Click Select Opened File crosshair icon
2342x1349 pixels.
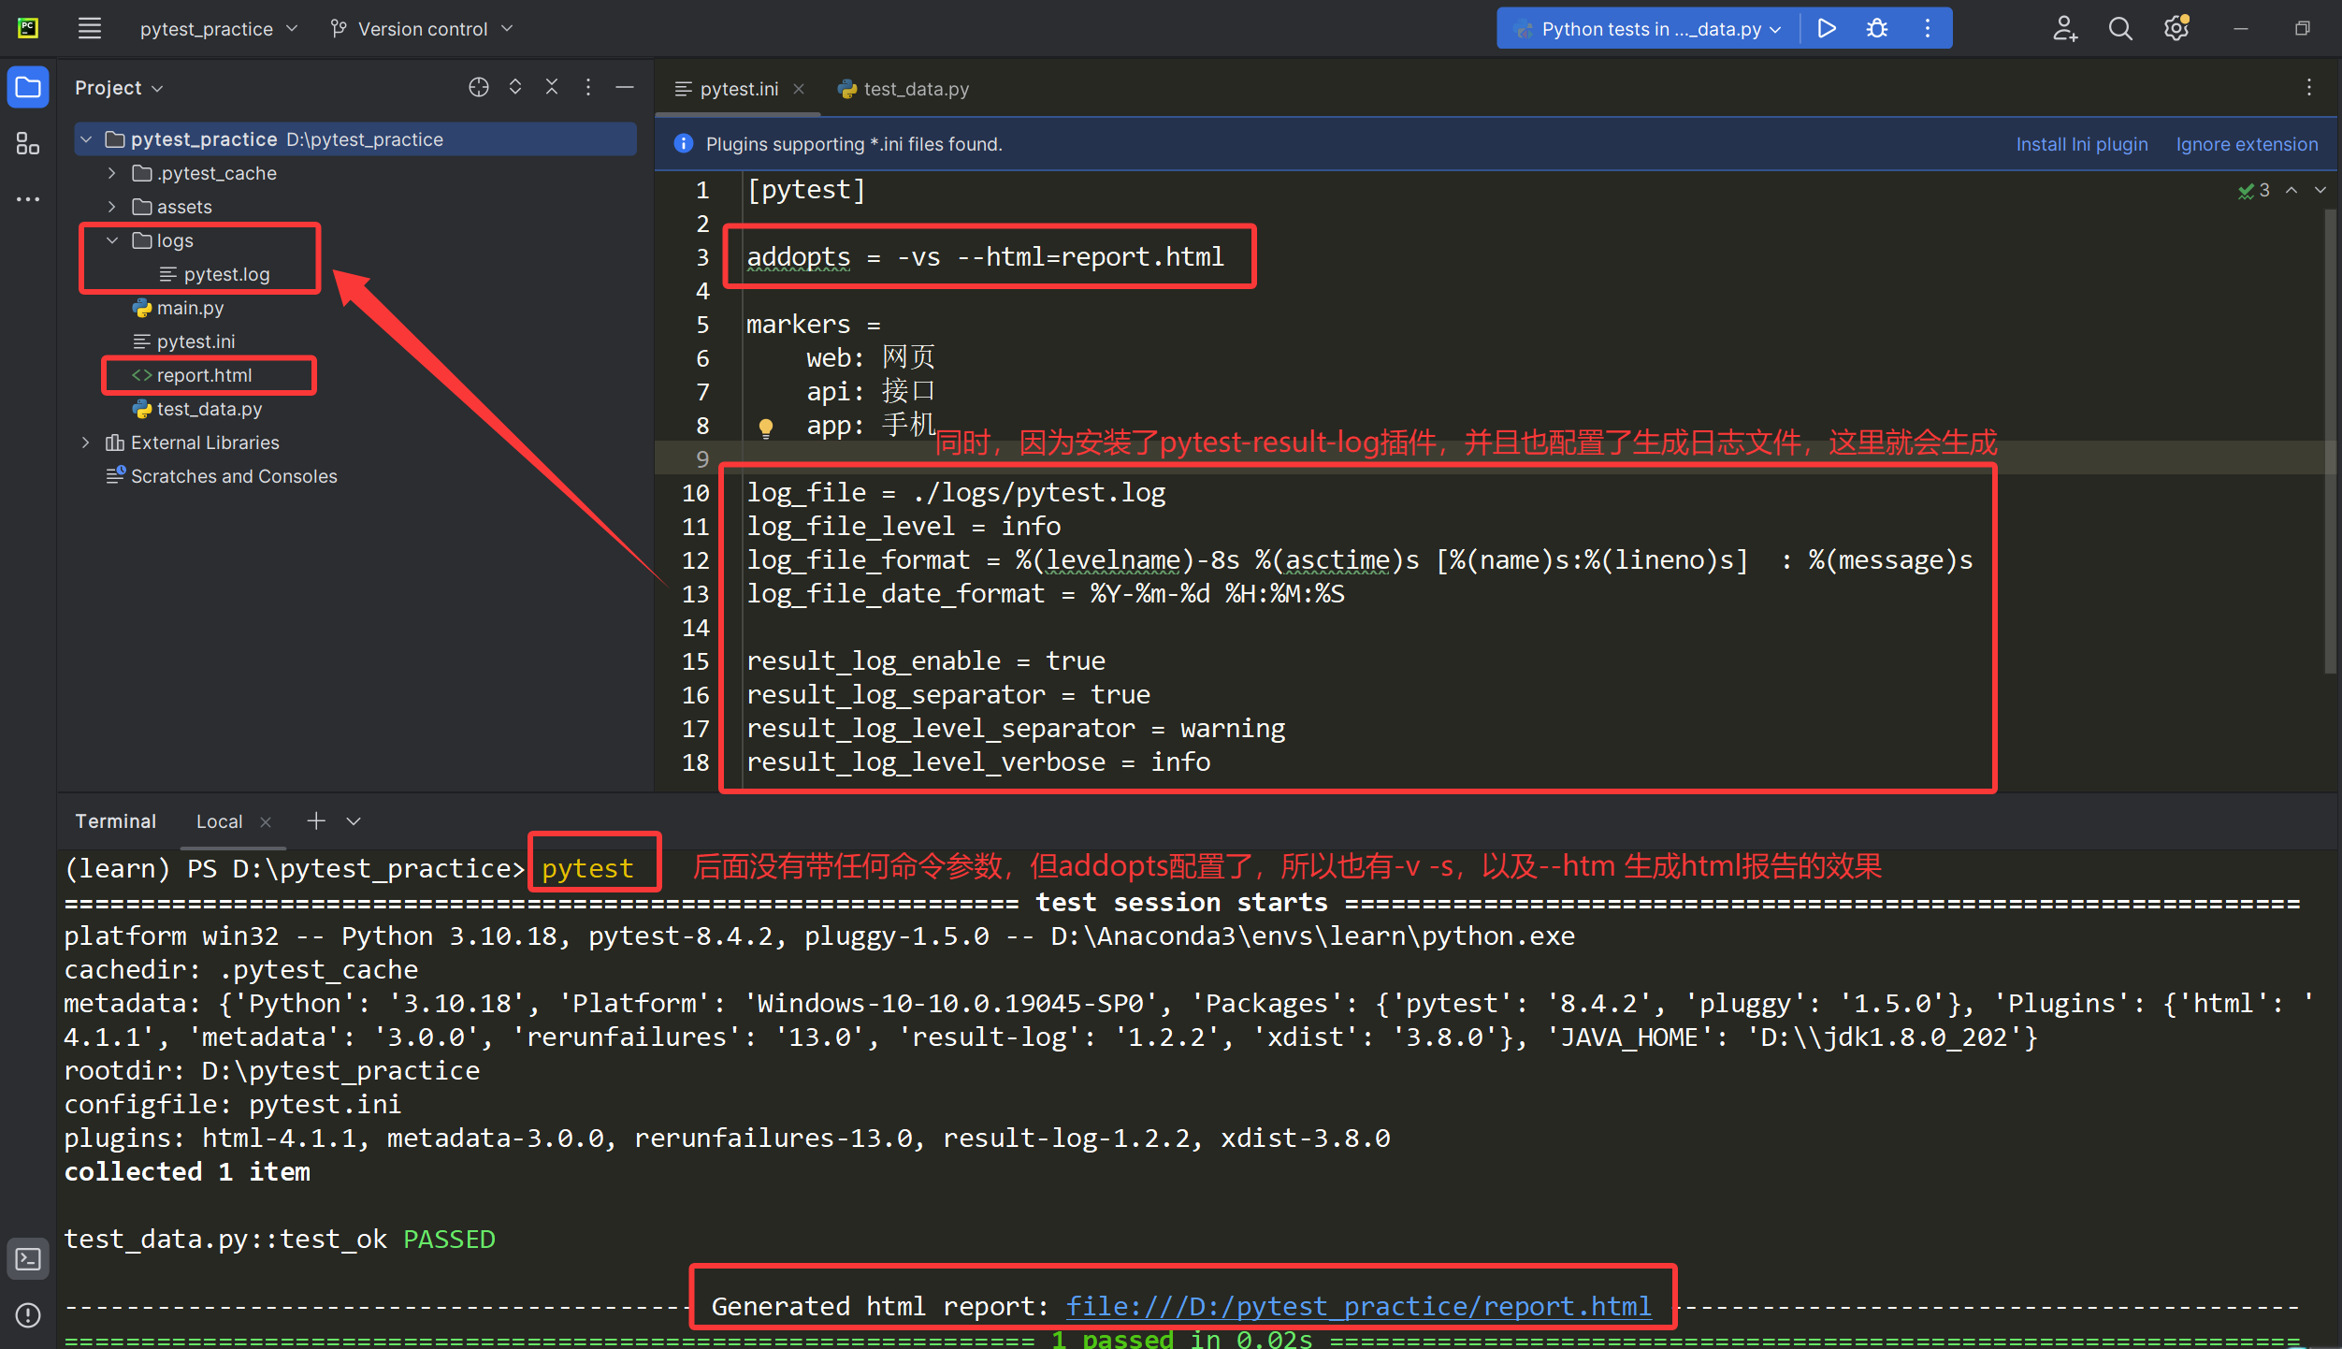pos(478,87)
